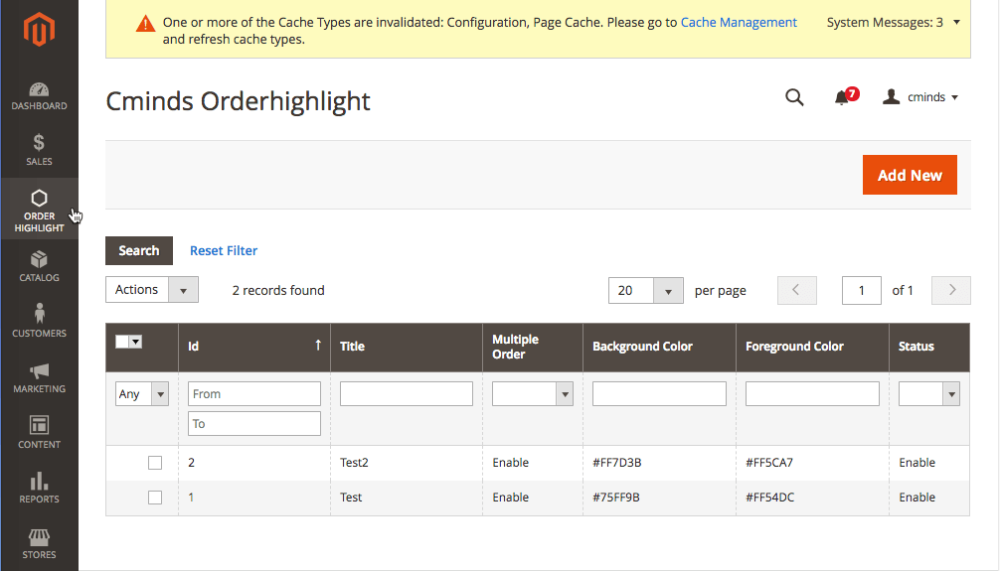Click the Add New button
Viewport: 1000px width, 571px height.
tap(909, 175)
